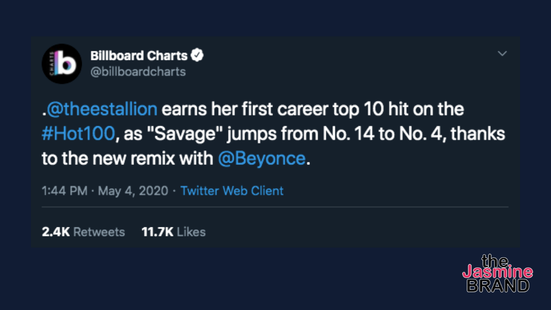
Task: Open the Billboard Charts profile avatar
Action: coord(62,64)
